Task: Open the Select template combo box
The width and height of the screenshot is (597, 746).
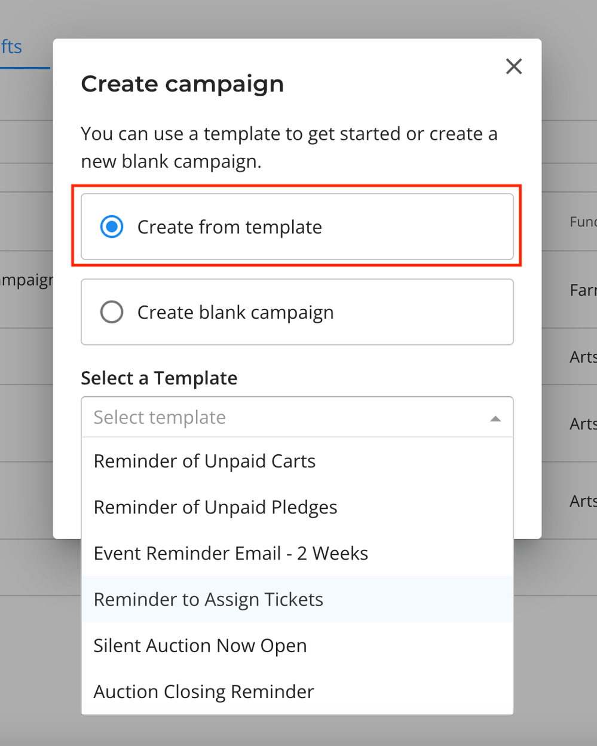Action: pyautogui.click(x=297, y=417)
